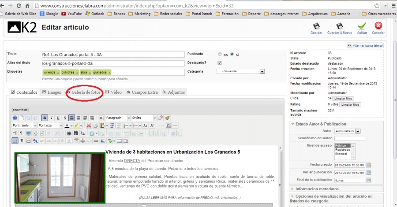
Task: Create a new document in the editor
Action: point(22,118)
